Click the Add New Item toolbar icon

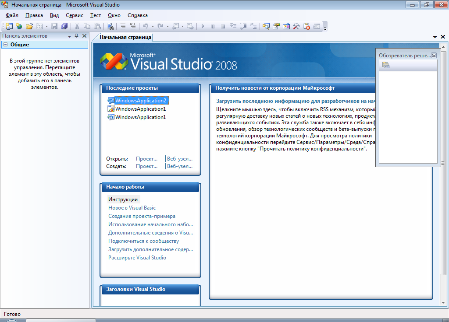click(39, 26)
